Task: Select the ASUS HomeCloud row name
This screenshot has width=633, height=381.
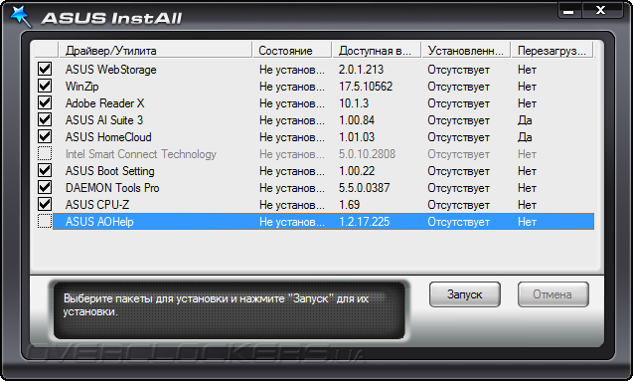Action: click(x=108, y=137)
